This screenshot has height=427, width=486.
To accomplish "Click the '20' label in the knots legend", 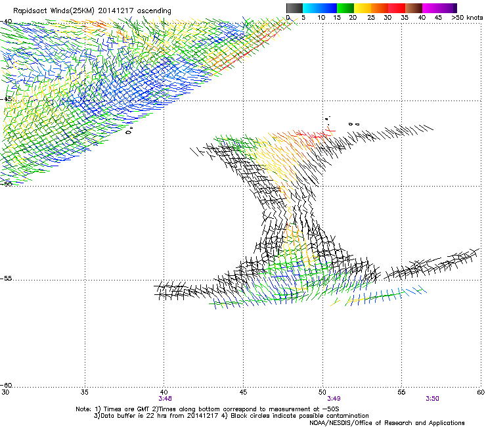I will point(353,18).
